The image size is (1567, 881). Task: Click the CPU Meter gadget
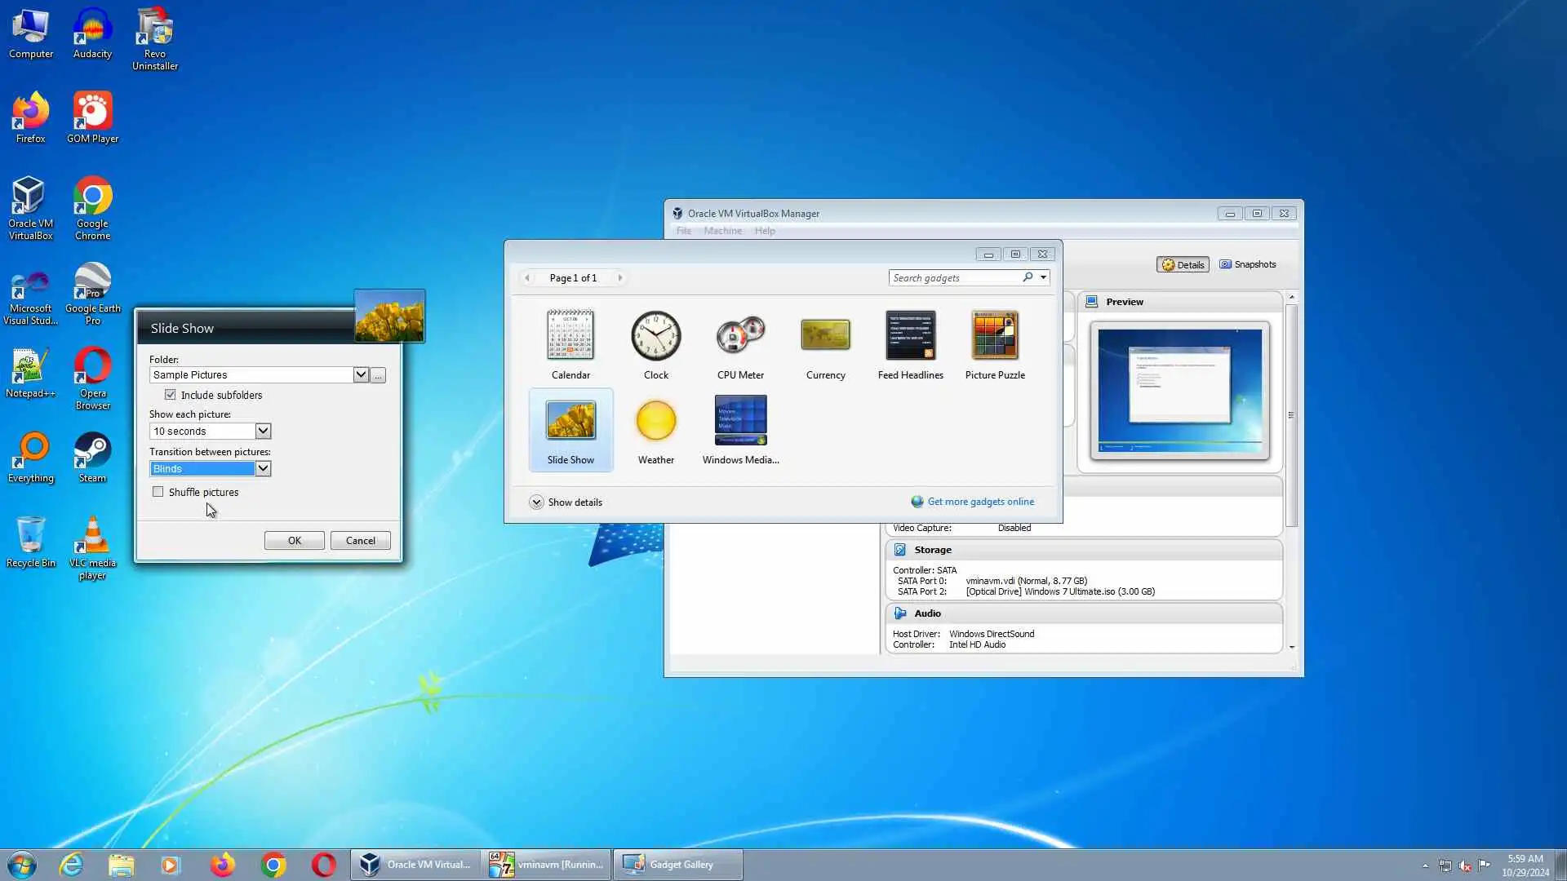(x=740, y=335)
